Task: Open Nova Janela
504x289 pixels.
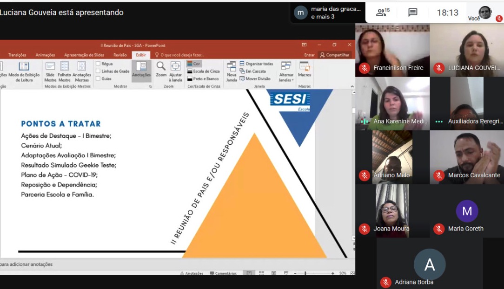Action: click(x=232, y=71)
